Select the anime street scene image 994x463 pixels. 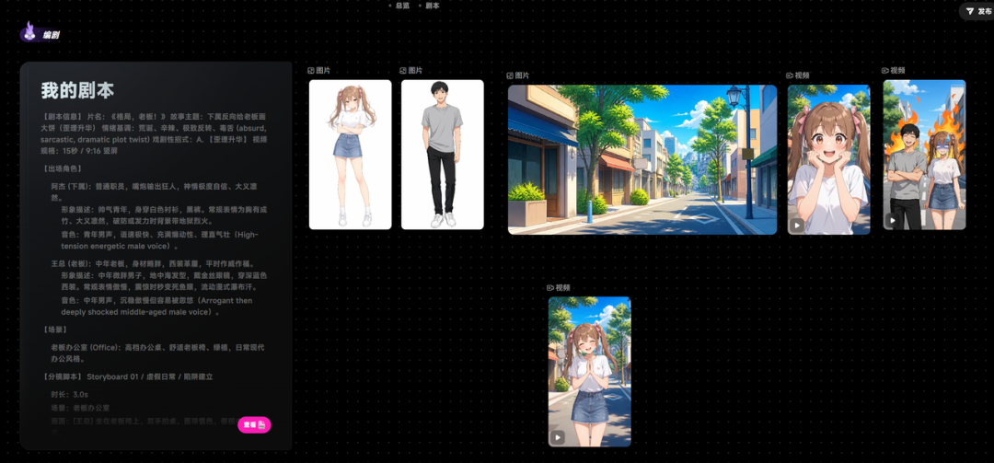tap(642, 160)
